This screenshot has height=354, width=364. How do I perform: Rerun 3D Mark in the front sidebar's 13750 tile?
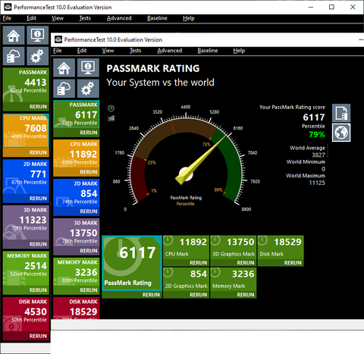89,251
